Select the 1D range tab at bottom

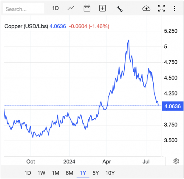pyautogui.click(x=28, y=173)
